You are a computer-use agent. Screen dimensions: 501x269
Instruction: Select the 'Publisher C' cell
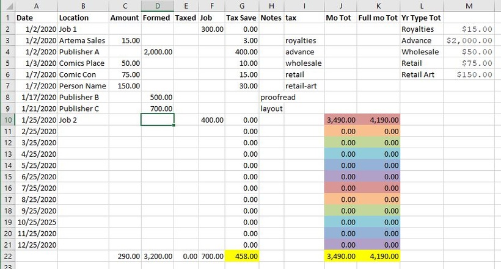(83, 109)
